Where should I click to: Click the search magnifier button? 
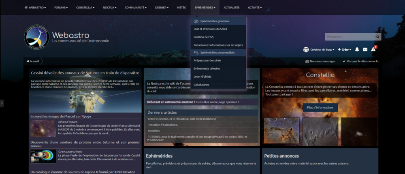[377, 37]
